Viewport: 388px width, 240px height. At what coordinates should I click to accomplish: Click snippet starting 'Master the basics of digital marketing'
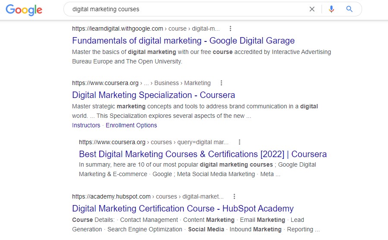[202, 57]
